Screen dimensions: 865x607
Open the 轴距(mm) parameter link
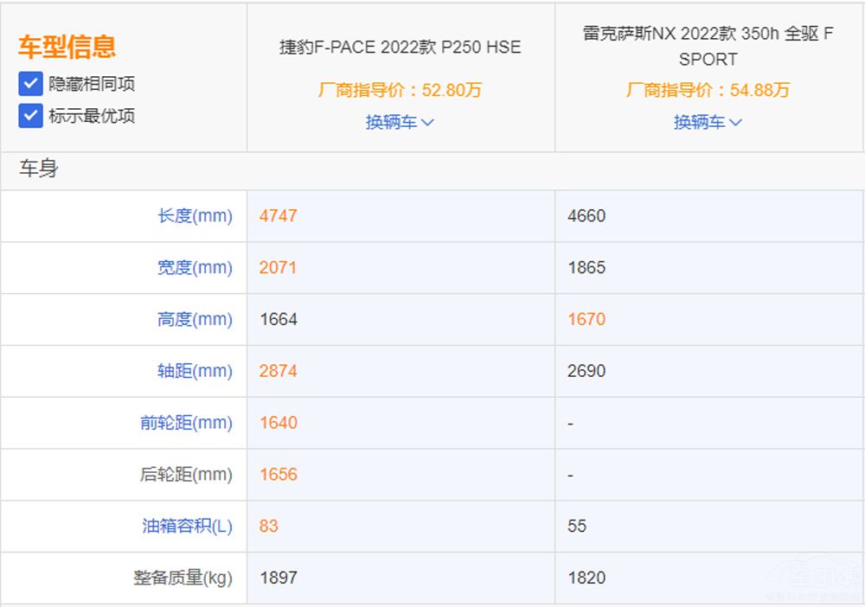195,371
